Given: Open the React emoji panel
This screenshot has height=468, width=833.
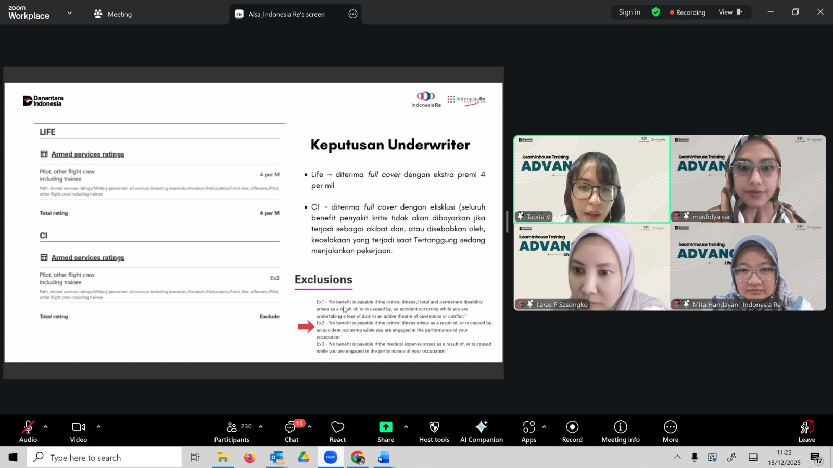Looking at the screenshot, I should pos(337,431).
